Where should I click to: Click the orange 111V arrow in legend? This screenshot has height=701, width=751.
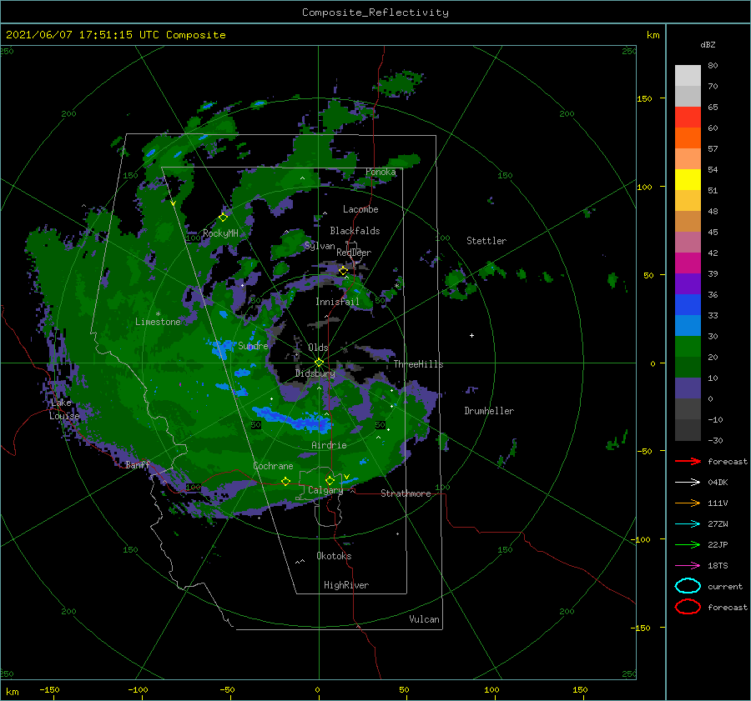tap(688, 503)
